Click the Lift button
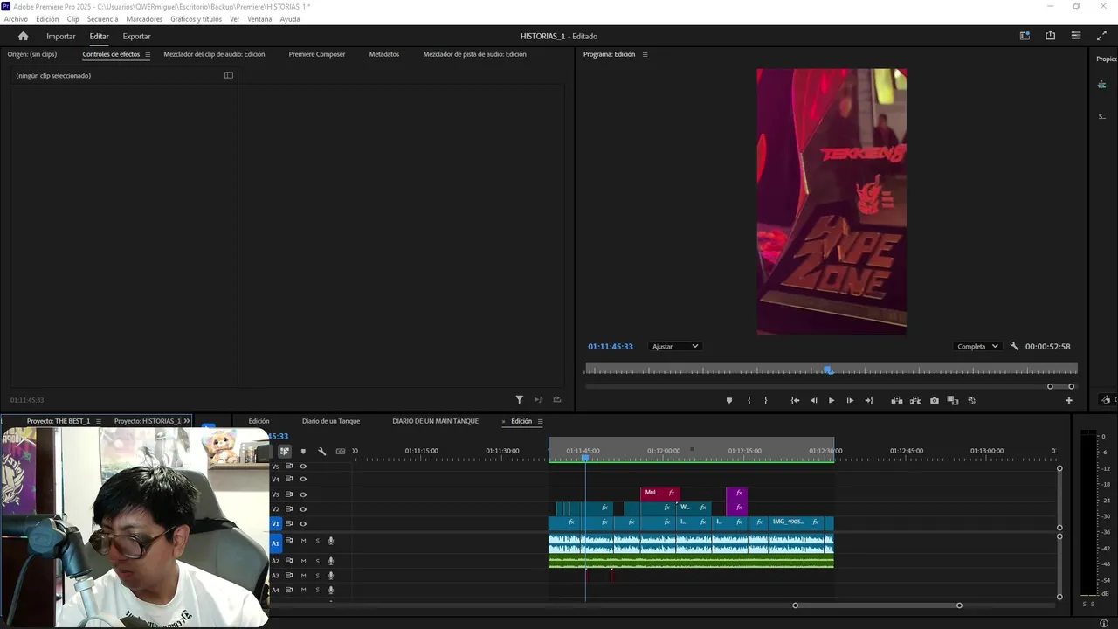 (x=896, y=400)
